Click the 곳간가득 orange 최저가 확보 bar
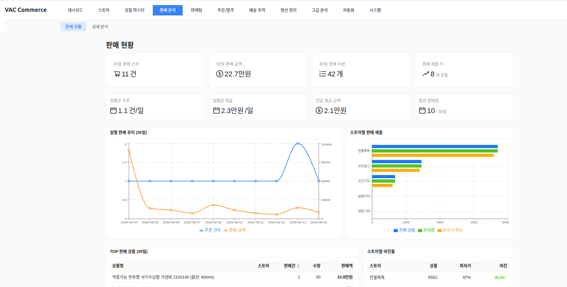 [382, 185]
